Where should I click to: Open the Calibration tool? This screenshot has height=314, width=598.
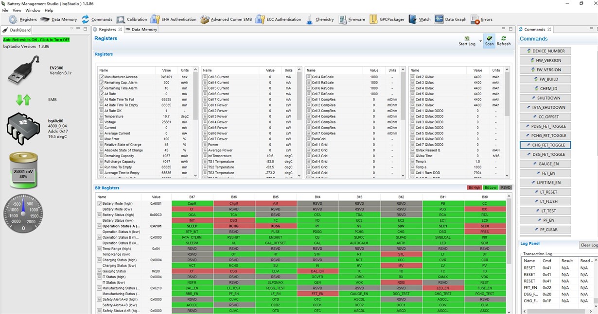pos(131,19)
